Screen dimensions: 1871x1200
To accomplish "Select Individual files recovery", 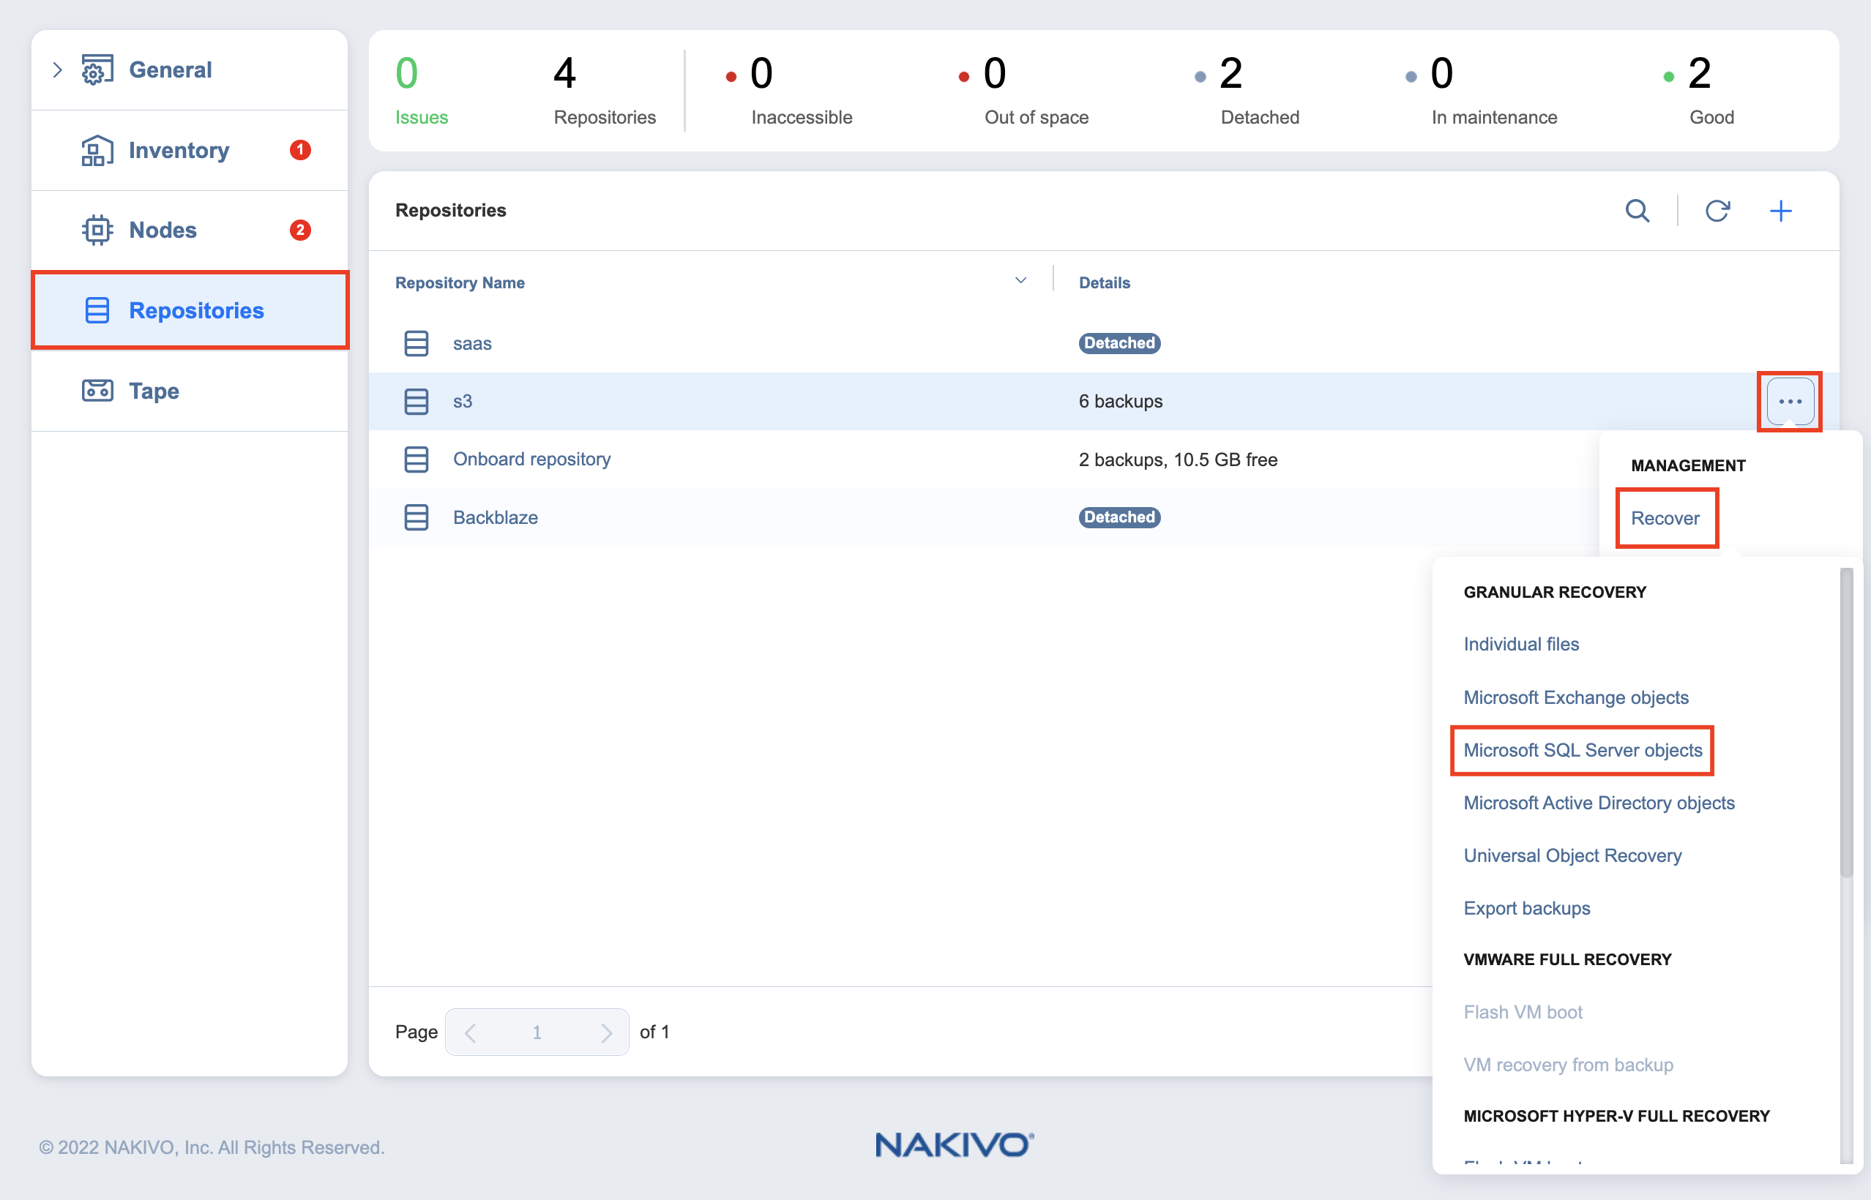I will (1521, 645).
